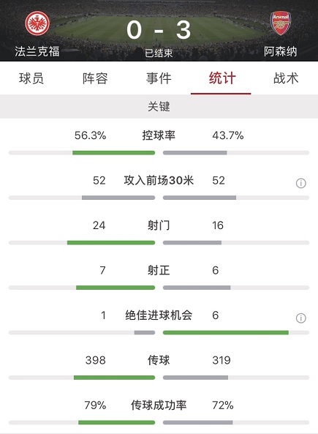Tap the 法兰克福 team name
The height and width of the screenshot is (434, 318).
[37, 51]
